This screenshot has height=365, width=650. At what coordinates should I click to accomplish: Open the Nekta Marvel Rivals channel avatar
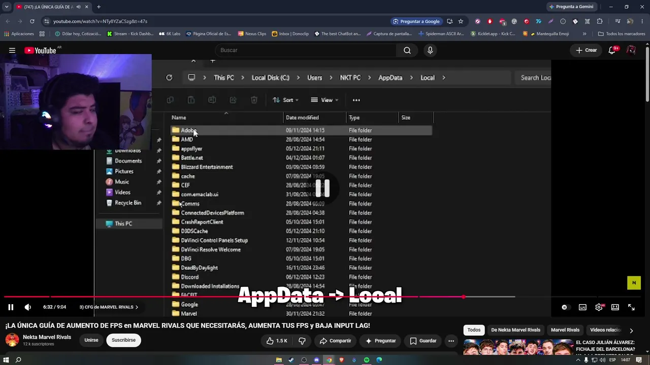click(12, 340)
